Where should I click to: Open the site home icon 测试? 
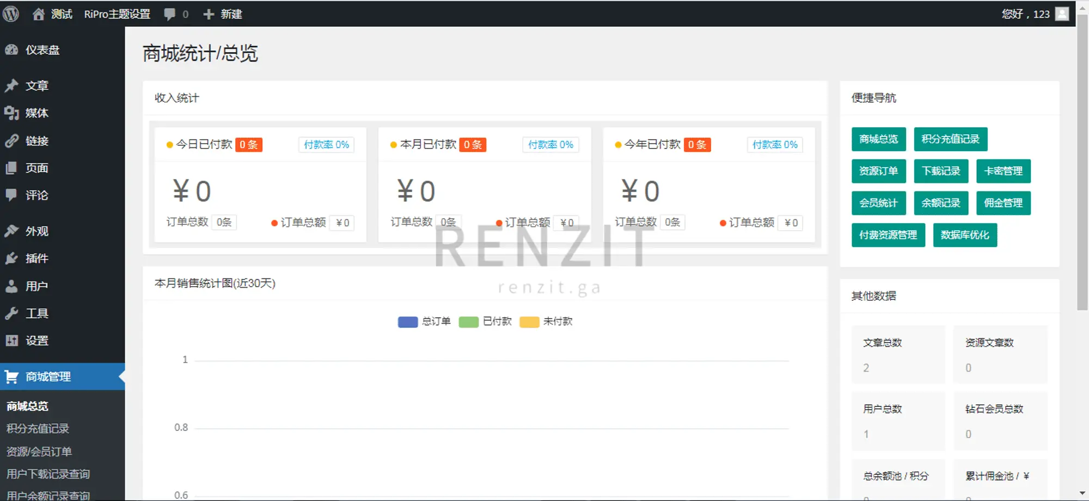pyautogui.click(x=38, y=14)
